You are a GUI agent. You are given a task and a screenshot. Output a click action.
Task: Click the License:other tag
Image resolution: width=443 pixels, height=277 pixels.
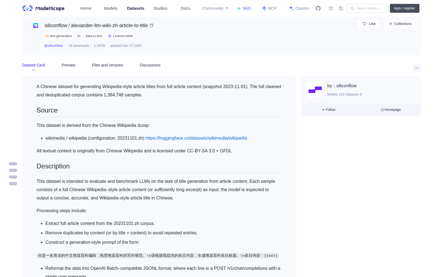click(120, 36)
